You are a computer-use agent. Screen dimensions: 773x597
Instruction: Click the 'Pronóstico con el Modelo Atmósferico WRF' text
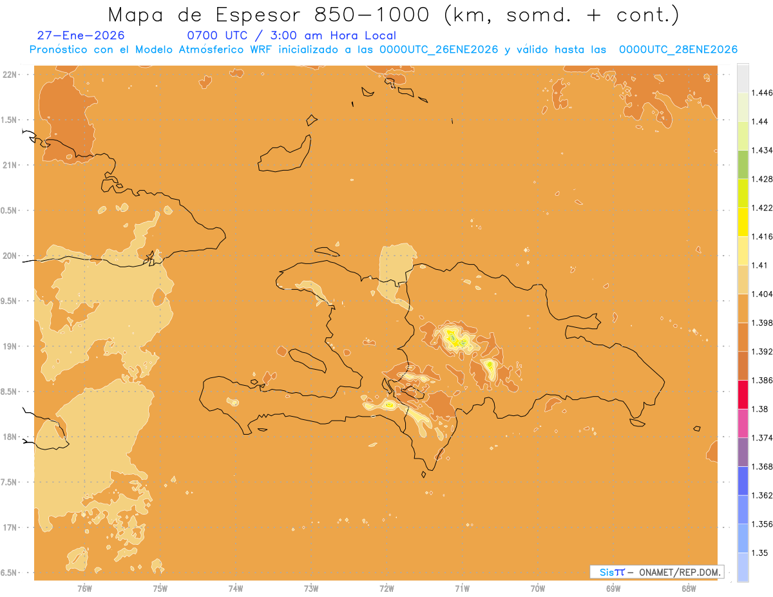(x=150, y=50)
